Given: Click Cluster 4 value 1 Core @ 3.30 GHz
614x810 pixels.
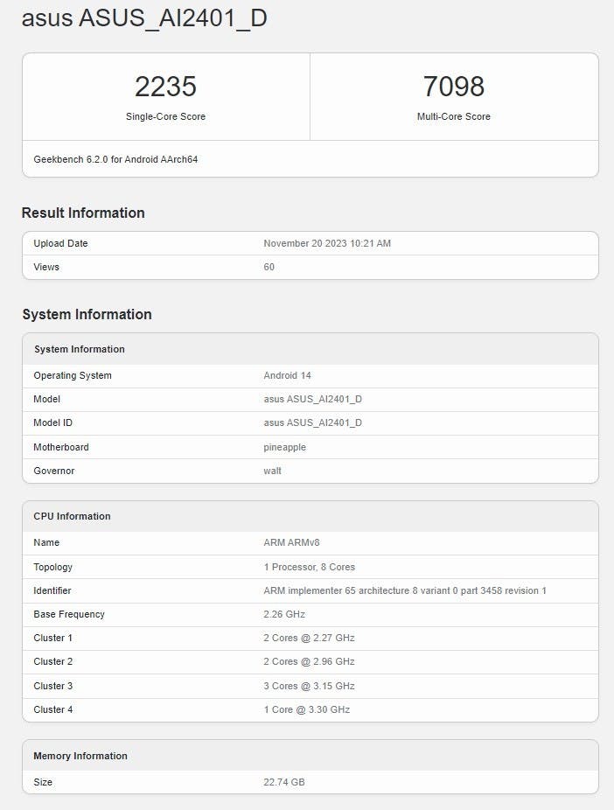Looking at the screenshot, I should pyautogui.click(x=306, y=709).
